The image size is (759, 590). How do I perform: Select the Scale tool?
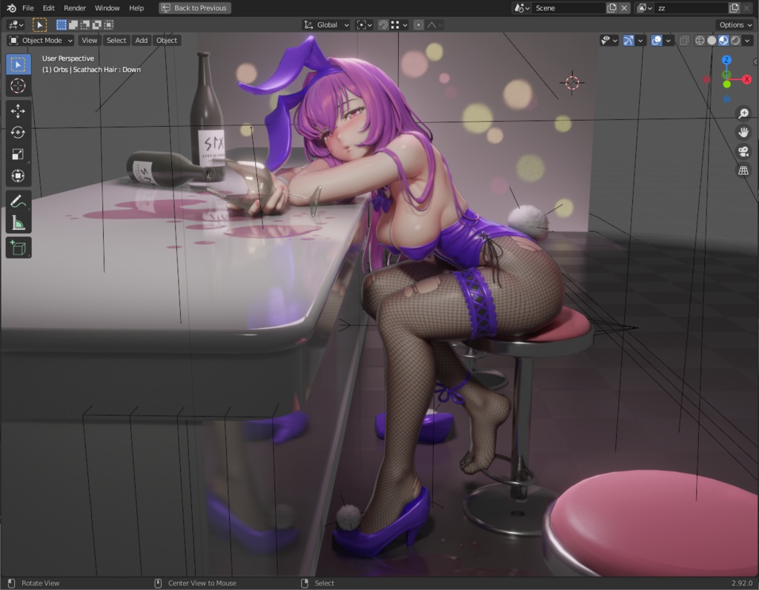(18, 154)
